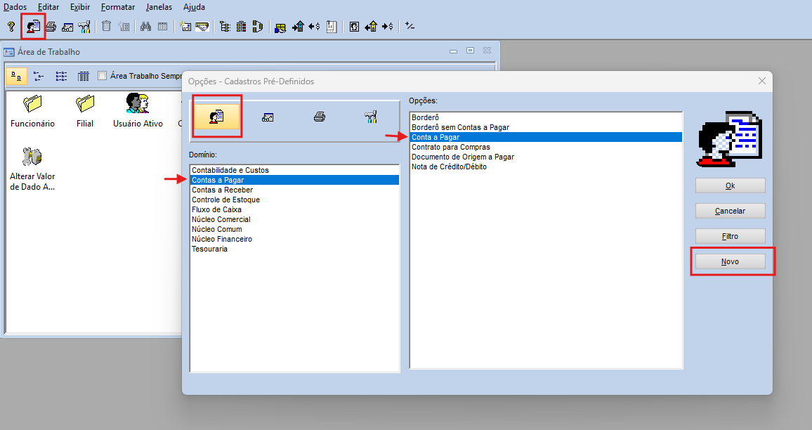Click the trash can delete icon

pos(107,27)
